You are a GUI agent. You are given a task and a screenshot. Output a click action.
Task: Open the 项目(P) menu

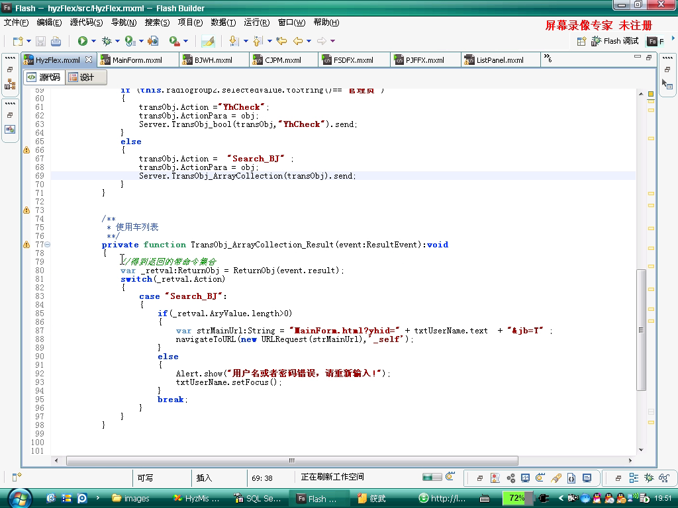point(190,22)
